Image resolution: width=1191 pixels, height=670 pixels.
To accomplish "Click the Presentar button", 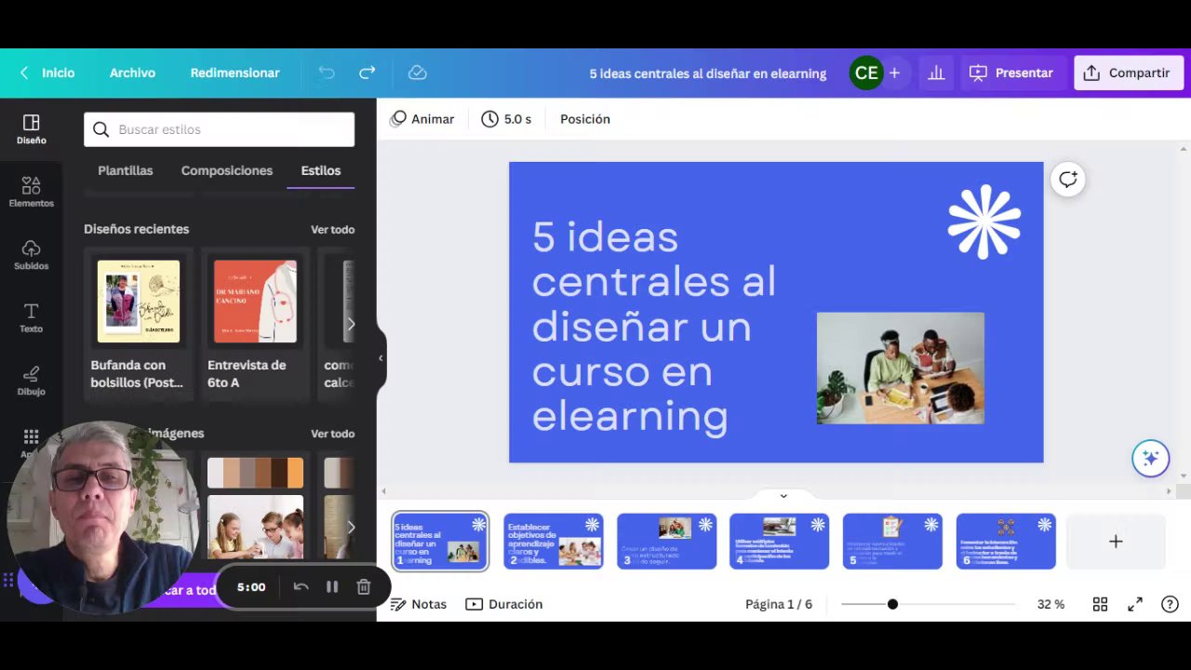I will 1010,73.
